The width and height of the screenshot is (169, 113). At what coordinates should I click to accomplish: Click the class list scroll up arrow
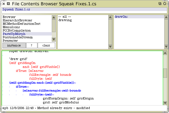pyautogui.click(x=54, y=17)
